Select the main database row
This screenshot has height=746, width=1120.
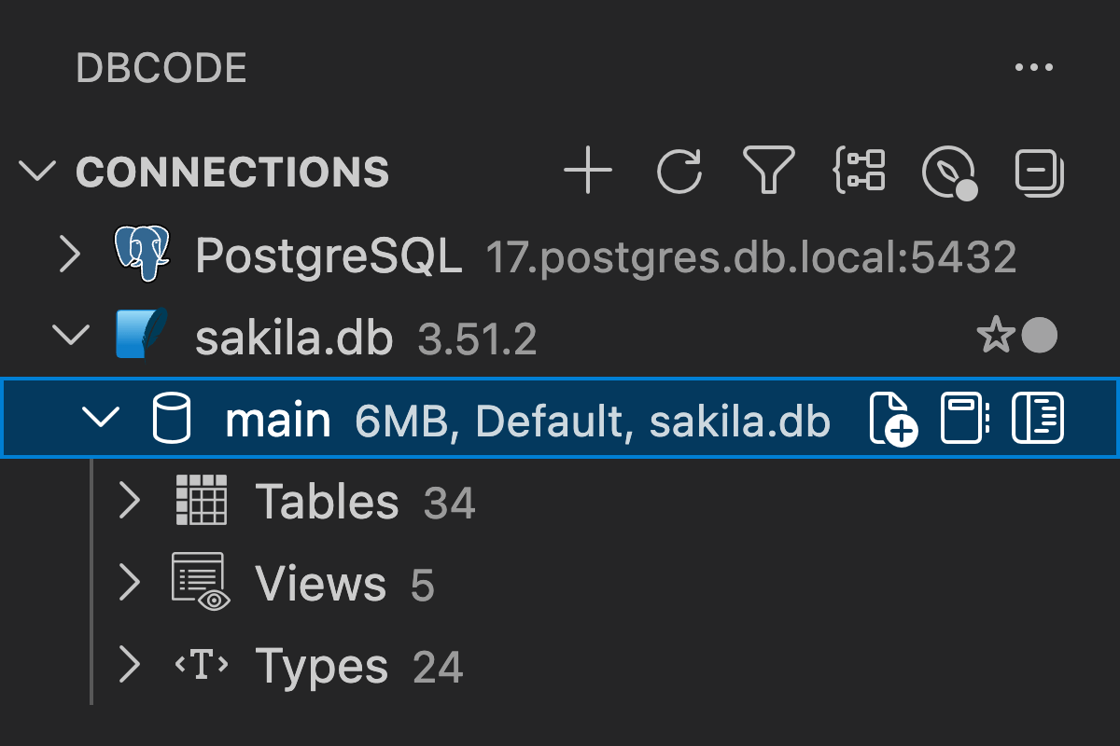point(278,421)
